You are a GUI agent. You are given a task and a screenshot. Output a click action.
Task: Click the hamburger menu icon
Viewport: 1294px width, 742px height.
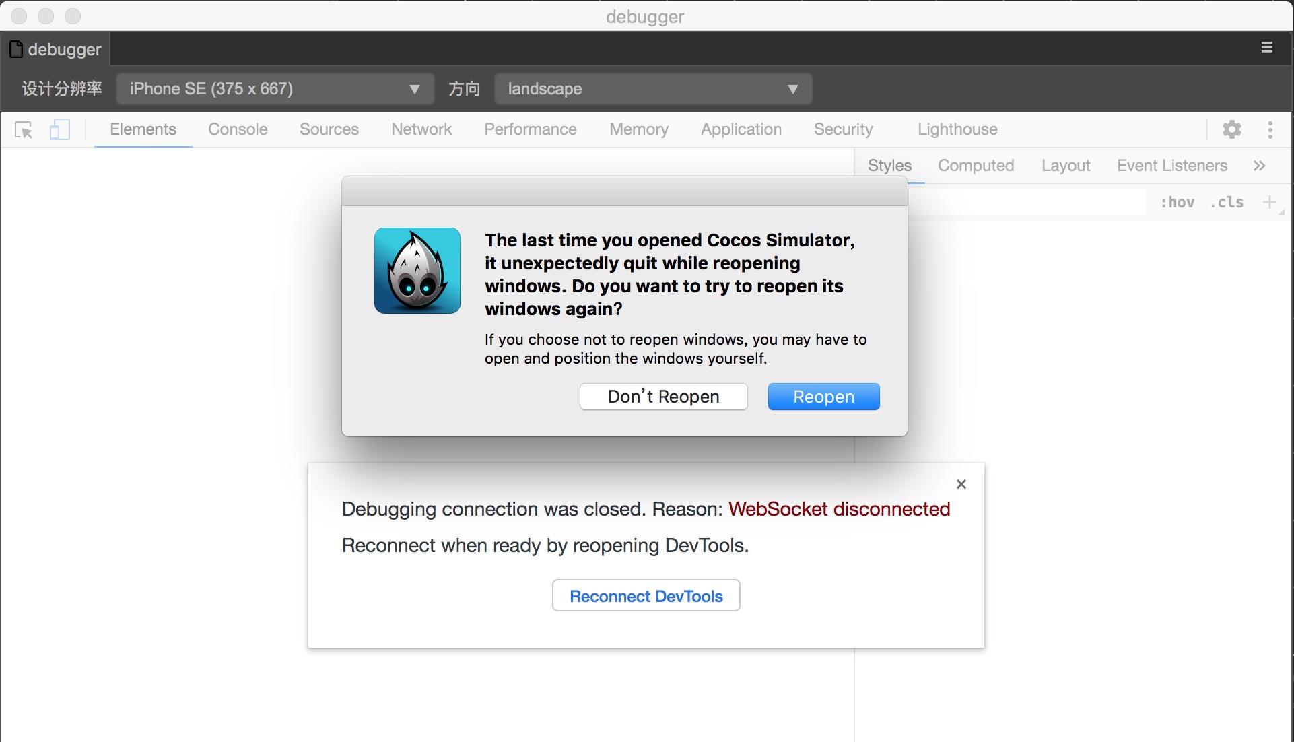tap(1266, 48)
